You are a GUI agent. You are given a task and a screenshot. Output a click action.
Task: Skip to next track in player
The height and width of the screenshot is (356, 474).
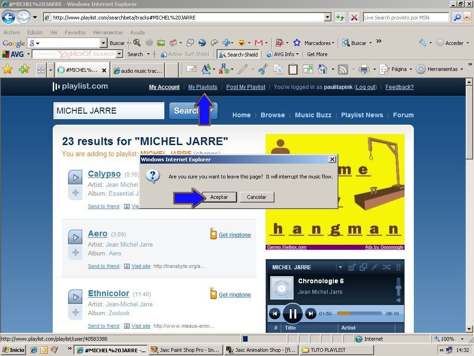point(311,314)
